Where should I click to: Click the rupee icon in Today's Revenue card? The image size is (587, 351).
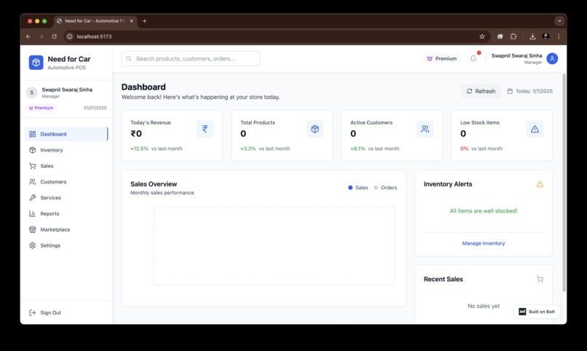(205, 129)
